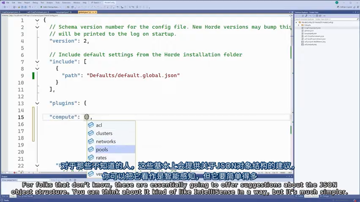Image resolution: width=360 pixels, height=202 pixels.
Task: Click the Undo icon in the toolbar
Action: coord(30,7)
